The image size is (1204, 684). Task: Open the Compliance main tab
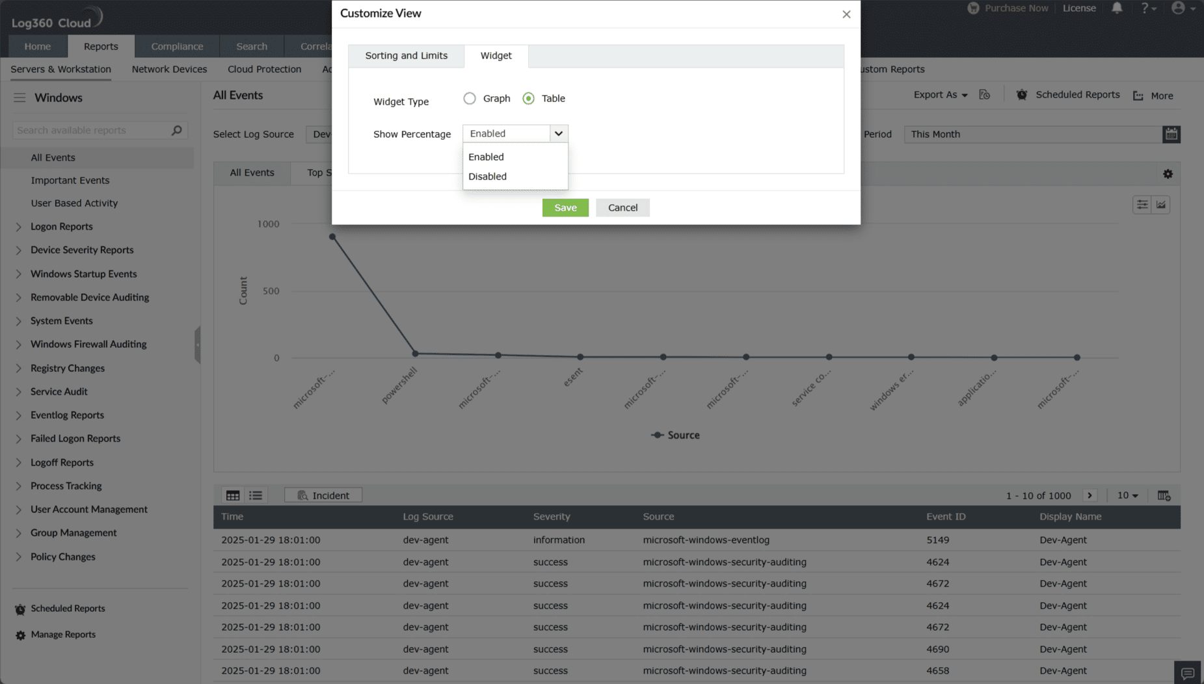(x=177, y=46)
